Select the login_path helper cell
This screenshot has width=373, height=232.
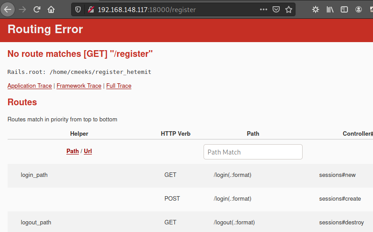tap(34, 175)
